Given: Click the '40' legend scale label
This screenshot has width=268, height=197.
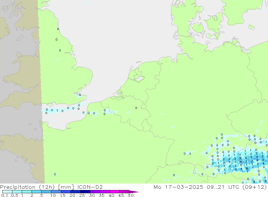Looking at the screenshot, I should click(111, 195).
